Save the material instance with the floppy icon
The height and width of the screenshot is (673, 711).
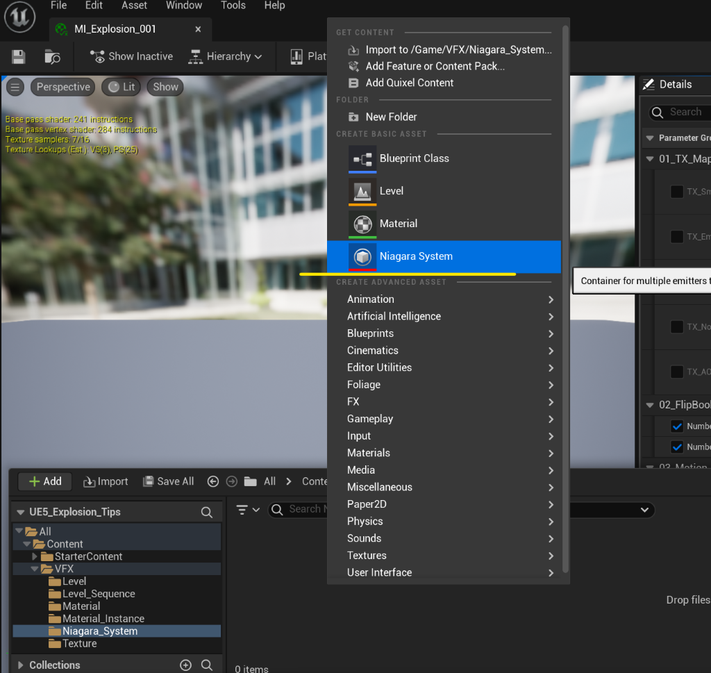[19, 57]
